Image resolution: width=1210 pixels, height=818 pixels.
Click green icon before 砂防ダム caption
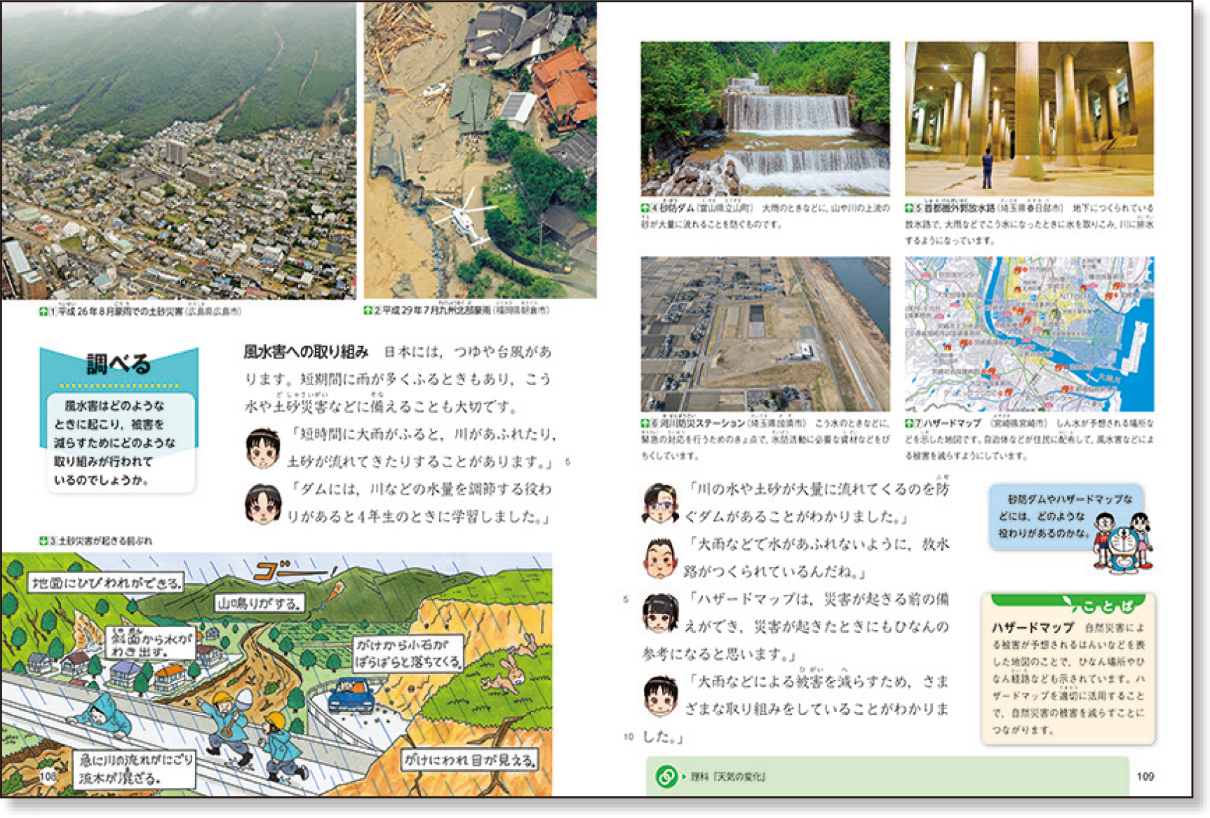(645, 208)
